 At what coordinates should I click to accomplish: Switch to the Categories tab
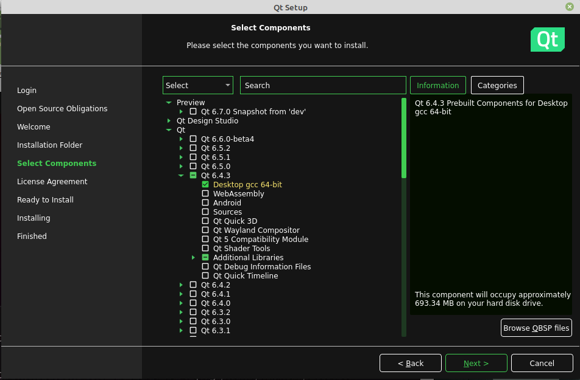[x=497, y=86]
